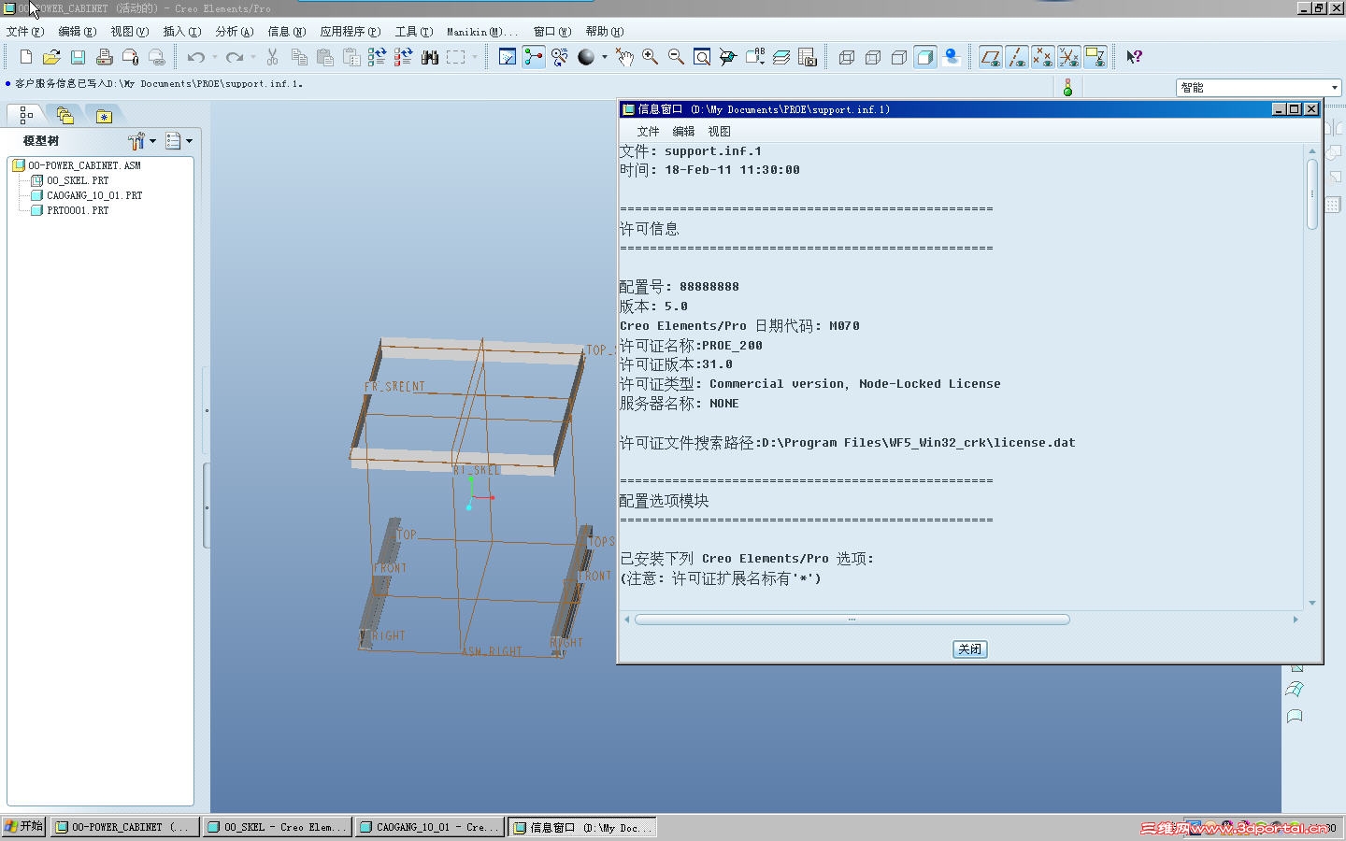Open the Layers tool icon

click(781, 57)
